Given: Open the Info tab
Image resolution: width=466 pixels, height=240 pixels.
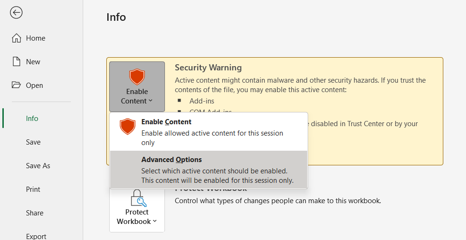Looking at the screenshot, I should 32,119.
